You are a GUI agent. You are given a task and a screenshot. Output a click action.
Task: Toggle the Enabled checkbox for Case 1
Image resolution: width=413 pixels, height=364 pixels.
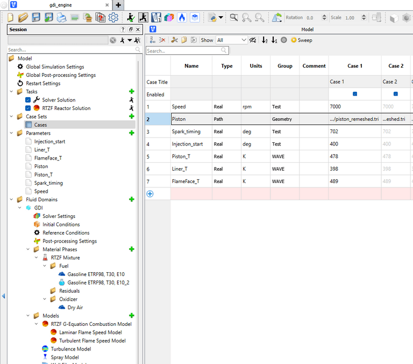click(x=355, y=94)
